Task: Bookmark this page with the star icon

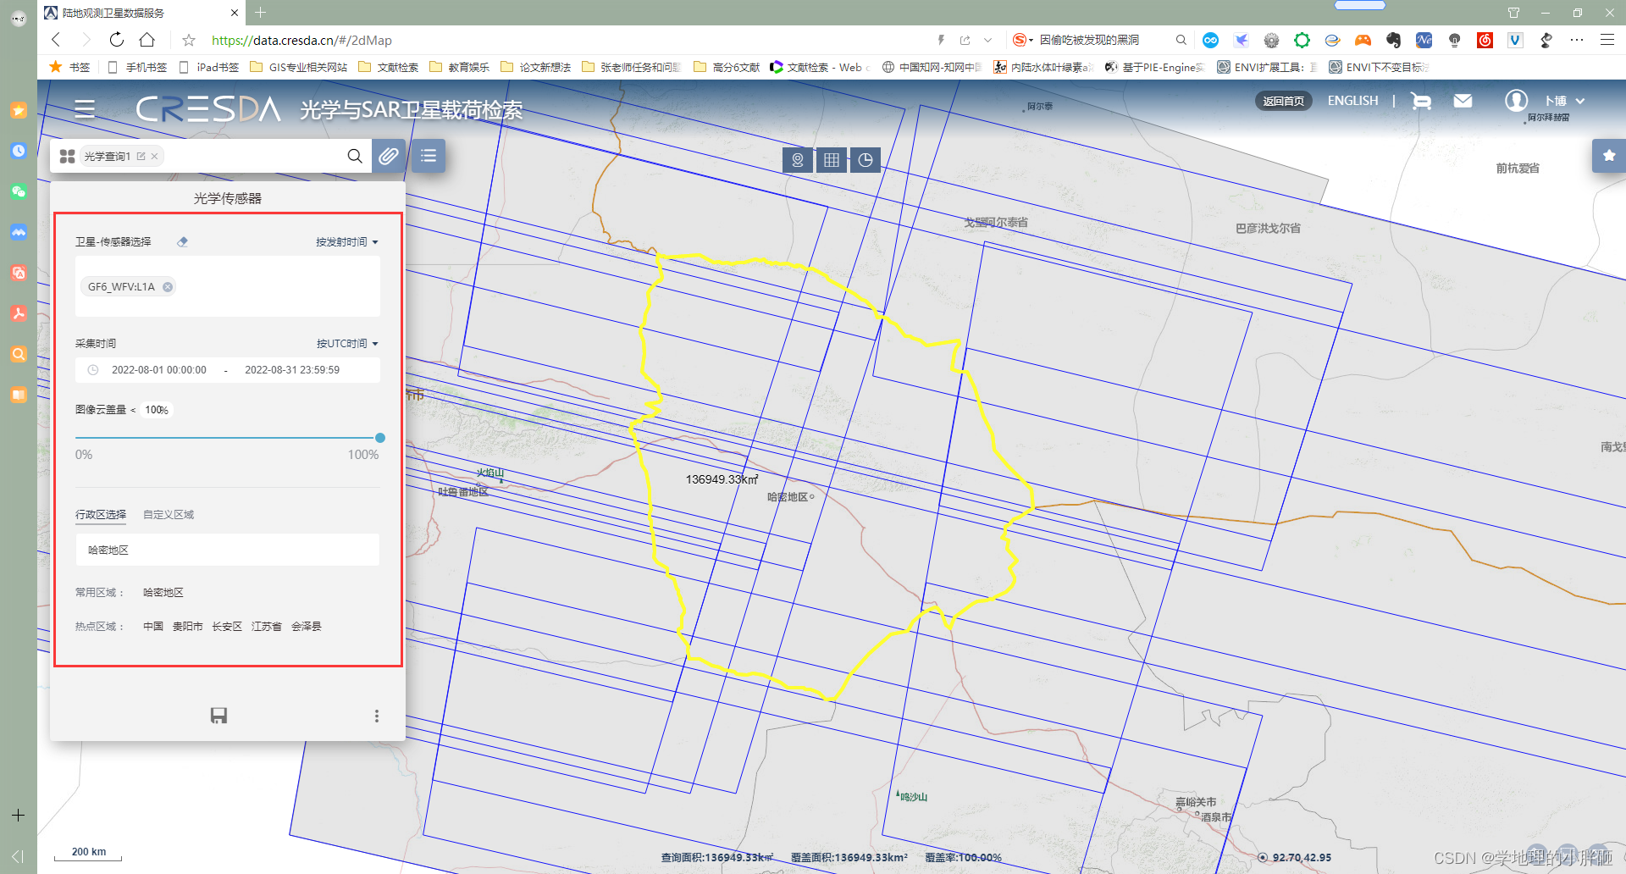Action: [x=189, y=40]
